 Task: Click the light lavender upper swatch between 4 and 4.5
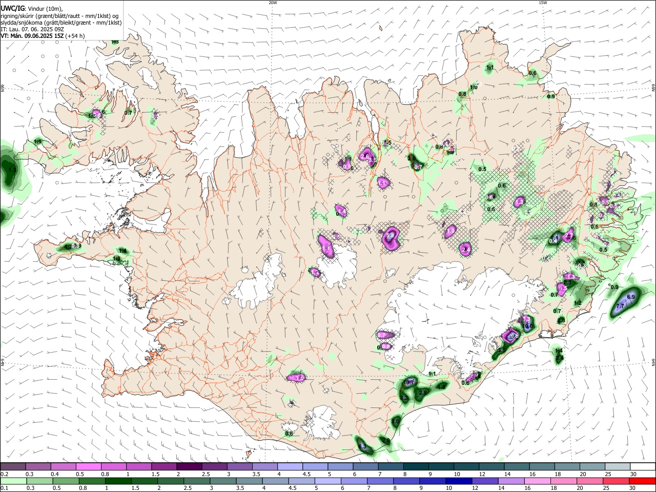point(290,466)
